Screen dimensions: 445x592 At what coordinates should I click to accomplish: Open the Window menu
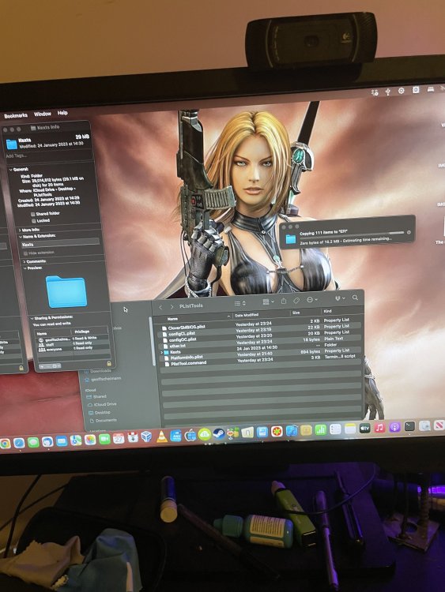43,114
